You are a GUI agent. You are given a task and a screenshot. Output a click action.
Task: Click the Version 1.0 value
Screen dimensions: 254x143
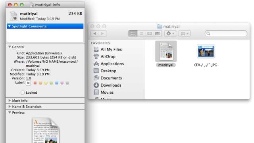[29, 78]
